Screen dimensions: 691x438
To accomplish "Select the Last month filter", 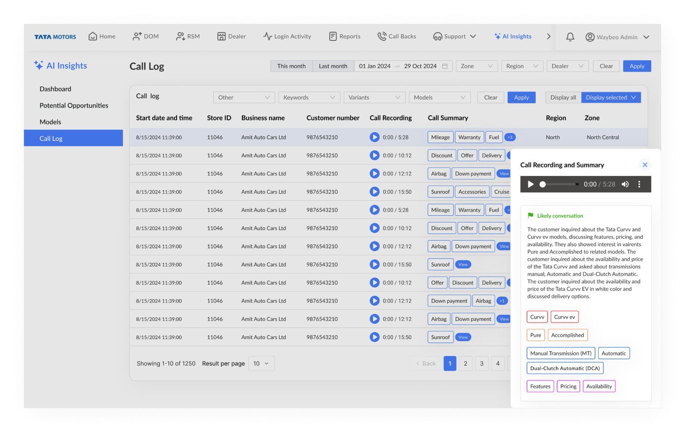I will pos(333,66).
